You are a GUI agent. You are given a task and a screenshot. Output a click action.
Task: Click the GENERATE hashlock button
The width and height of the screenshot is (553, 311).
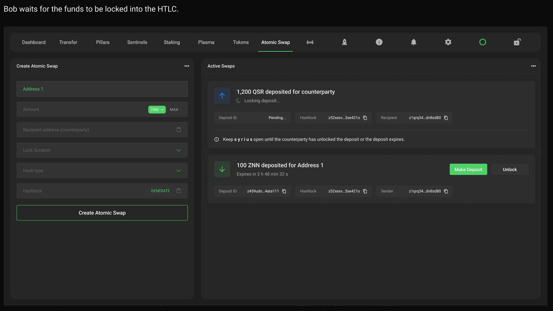coord(160,191)
